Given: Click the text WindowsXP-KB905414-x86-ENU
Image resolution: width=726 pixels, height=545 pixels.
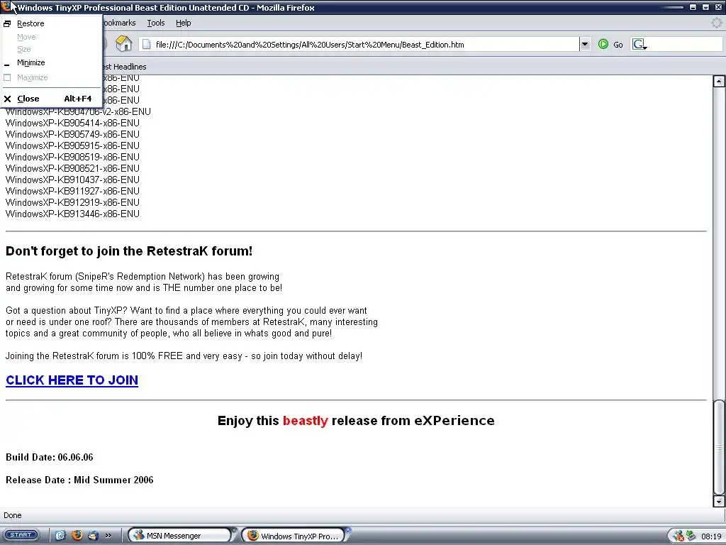Looking at the screenshot, I should (72, 123).
